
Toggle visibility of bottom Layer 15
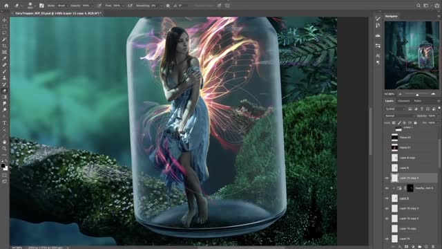click(387, 239)
